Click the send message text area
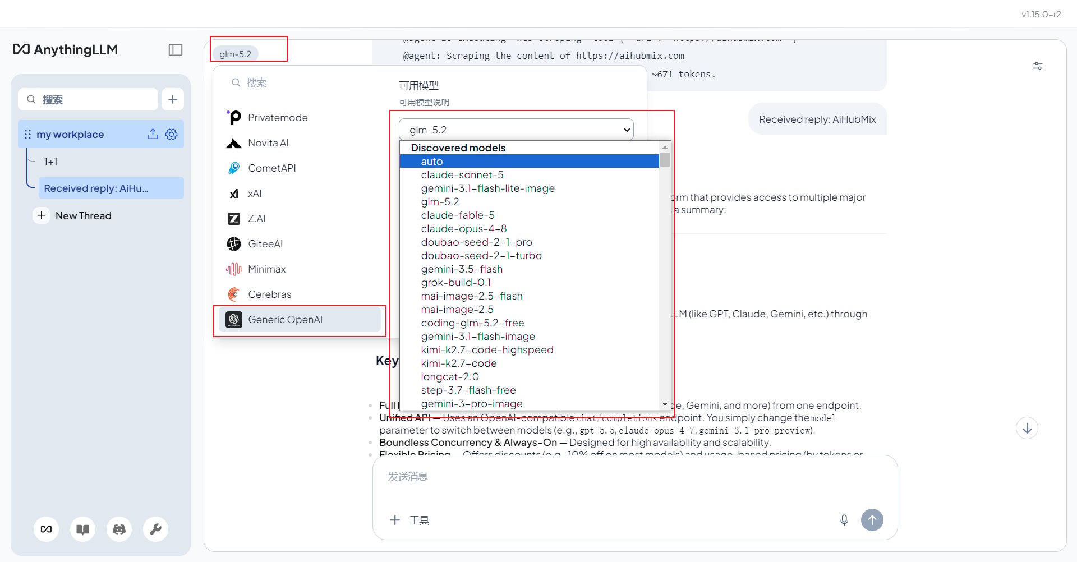 coord(635,477)
